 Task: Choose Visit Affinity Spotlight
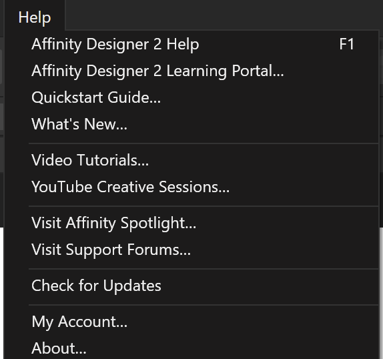point(191,223)
